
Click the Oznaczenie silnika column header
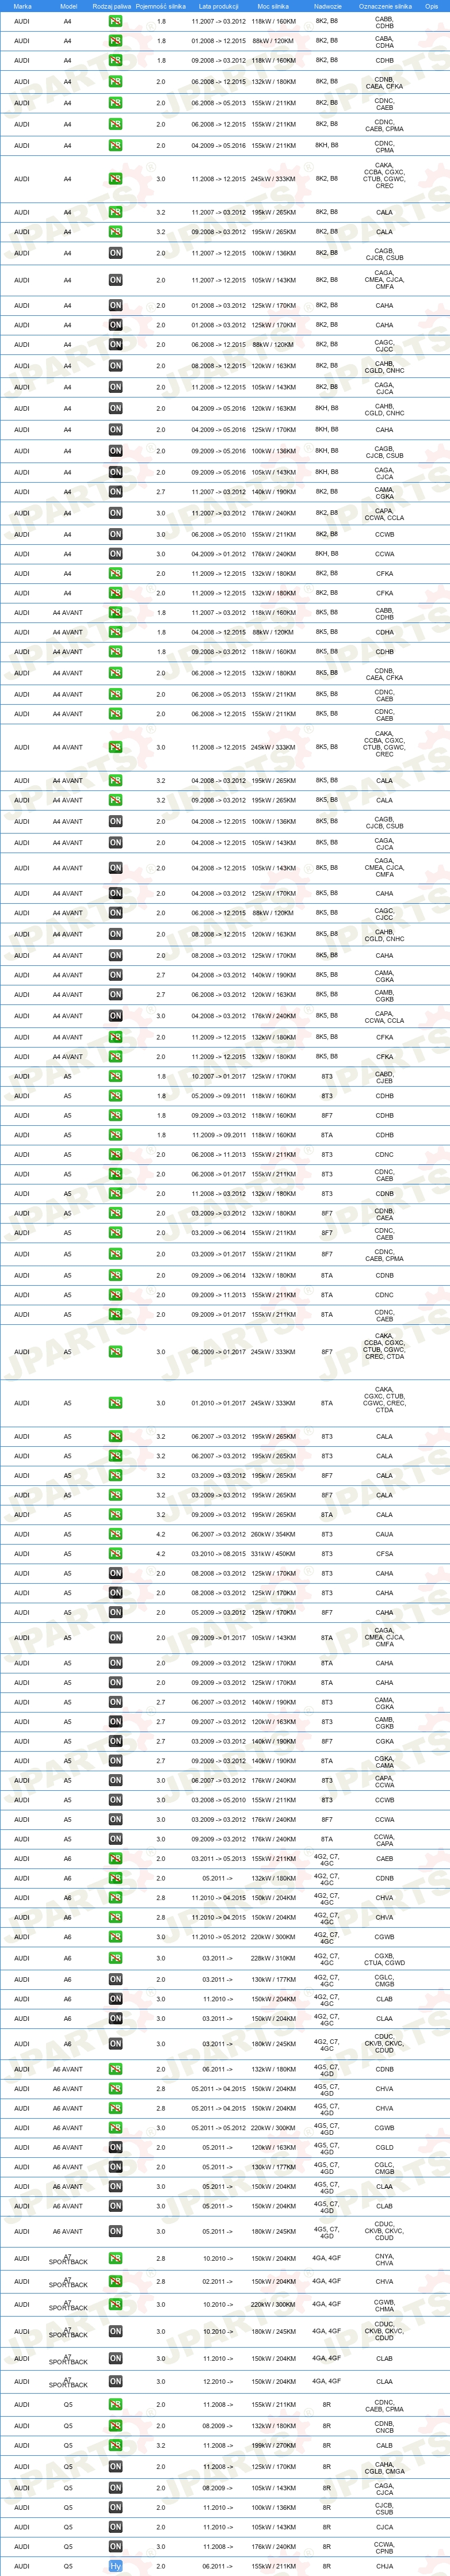[x=385, y=6]
